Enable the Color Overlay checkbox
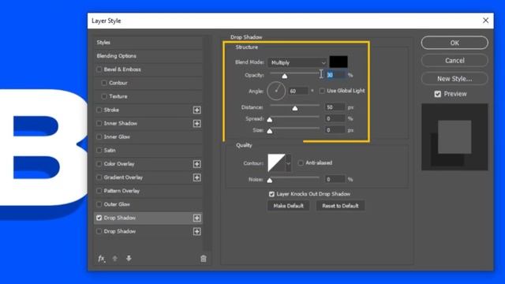The width and height of the screenshot is (505, 284). [99, 164]
